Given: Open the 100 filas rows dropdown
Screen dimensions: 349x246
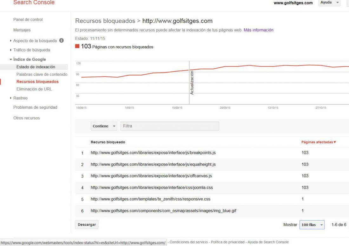Looking at the screenshot, I should [x=312, y=225].
